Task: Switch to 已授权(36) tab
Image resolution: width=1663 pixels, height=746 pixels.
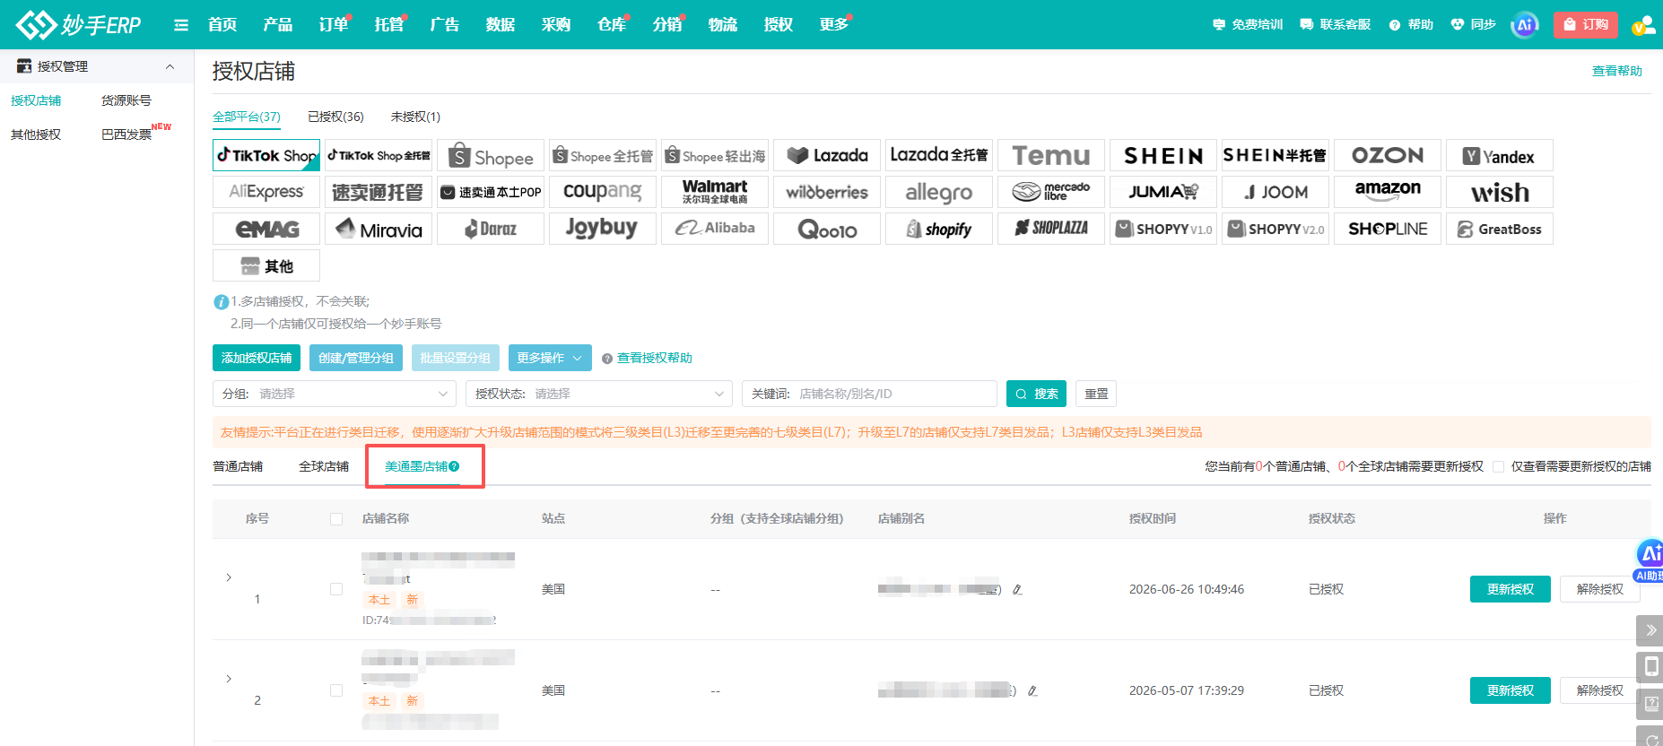Action: (x=335, y=117)
